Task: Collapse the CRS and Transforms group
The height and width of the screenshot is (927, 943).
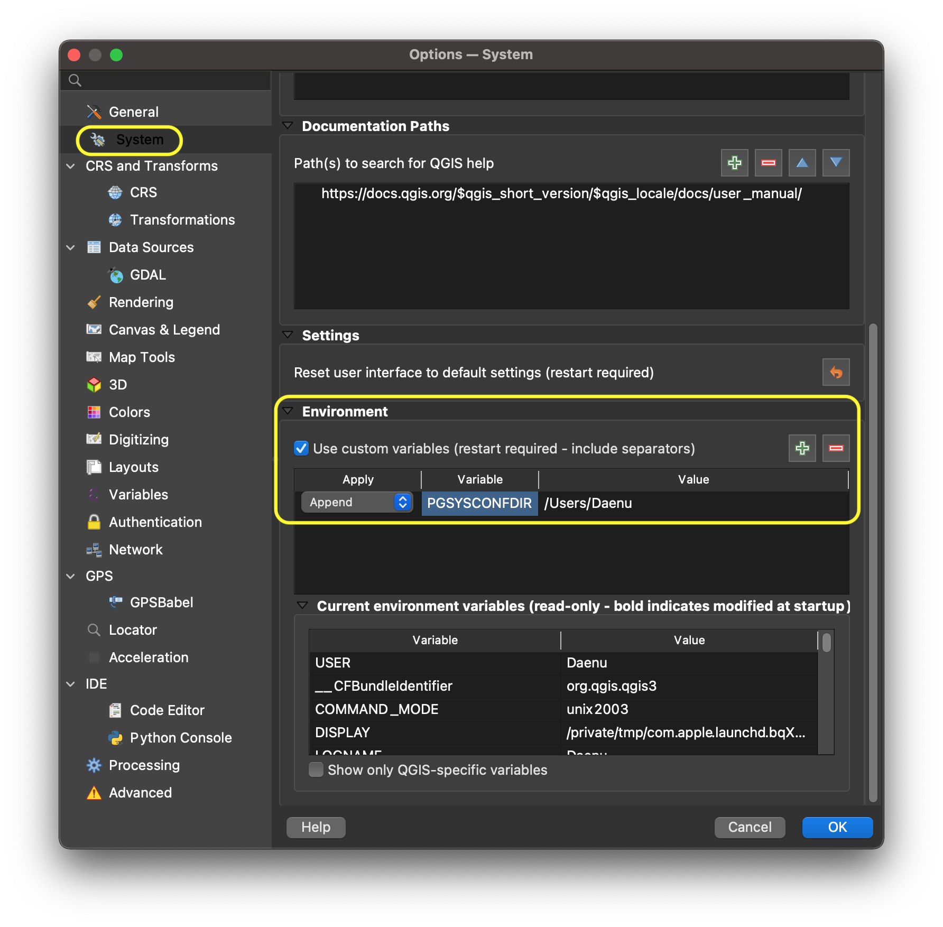Action: (70, 166)
